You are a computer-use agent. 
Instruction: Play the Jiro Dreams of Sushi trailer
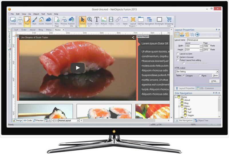pos(78,68)
